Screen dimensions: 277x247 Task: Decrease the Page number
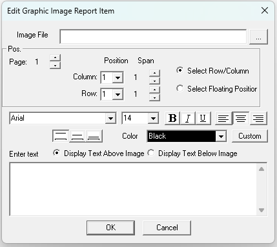(x=55, y=65)
